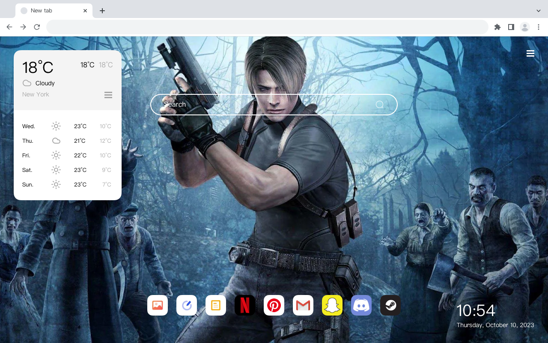Select the Wed. forecast row
The image size is (548, 343).
point(68,126)
